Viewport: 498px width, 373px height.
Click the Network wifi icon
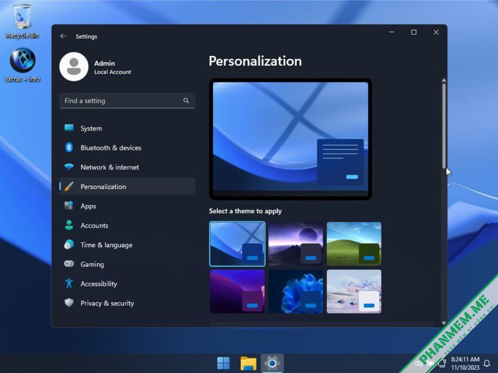coord(69,167)
